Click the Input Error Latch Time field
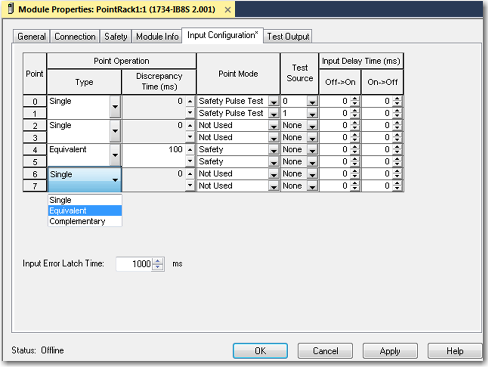Screen dimensions: 488x367 (x=135, y=264)
